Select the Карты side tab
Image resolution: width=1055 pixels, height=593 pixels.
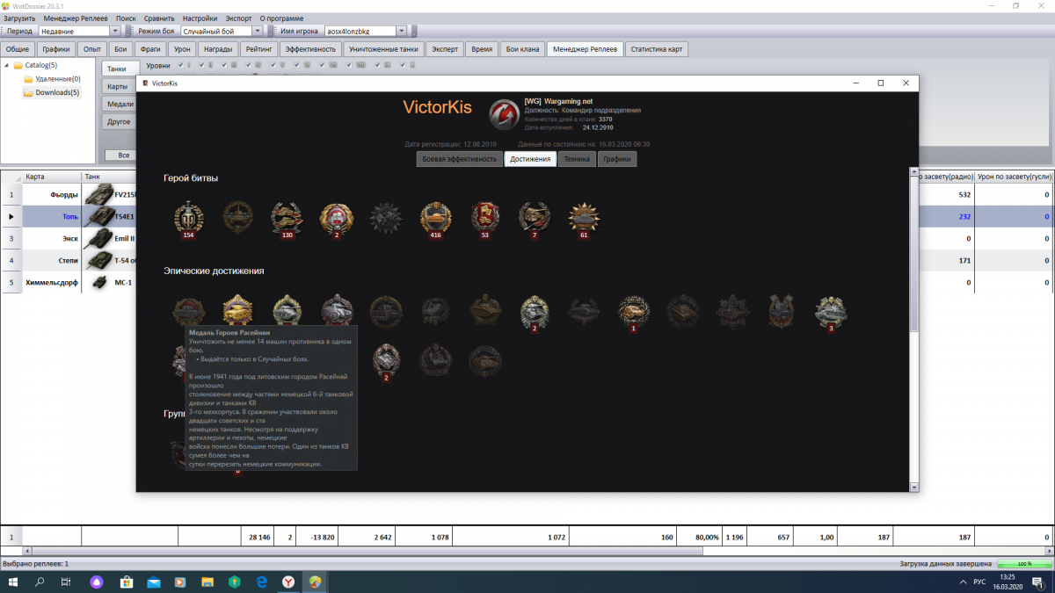pos(118,86)
